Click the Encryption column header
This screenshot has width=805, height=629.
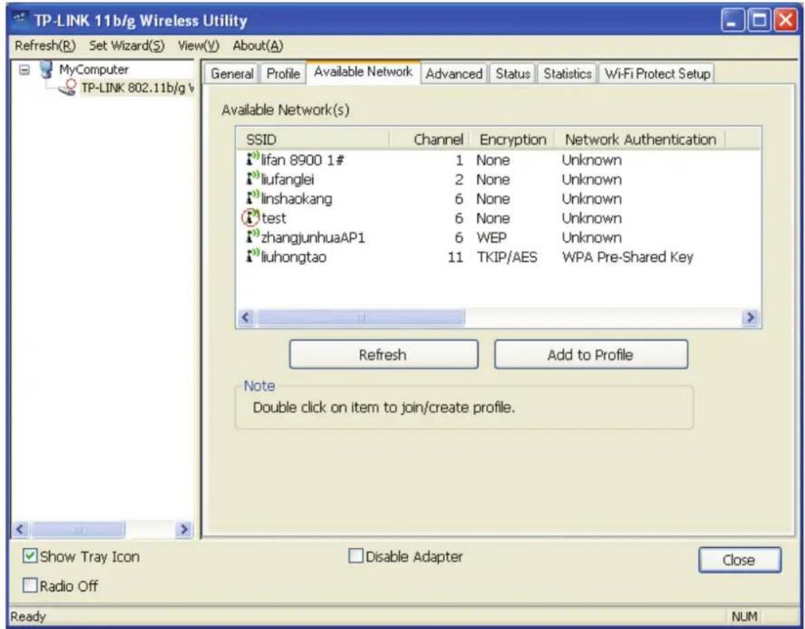pyautogui.click(x=512, y=139)
